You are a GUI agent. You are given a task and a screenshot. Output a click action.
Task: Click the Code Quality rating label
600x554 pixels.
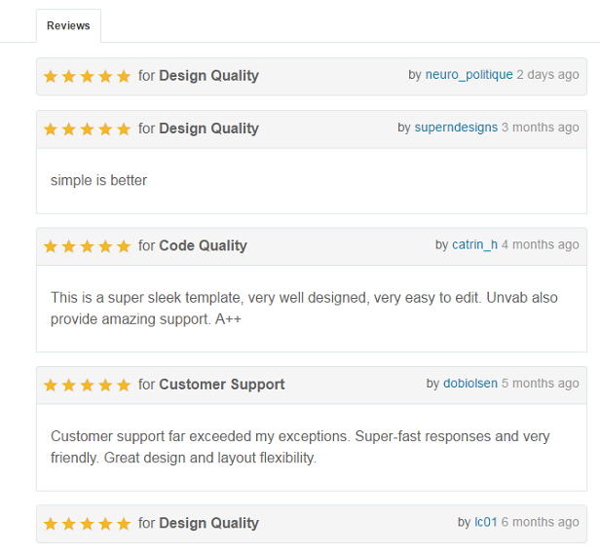click(x=203, y=245)
